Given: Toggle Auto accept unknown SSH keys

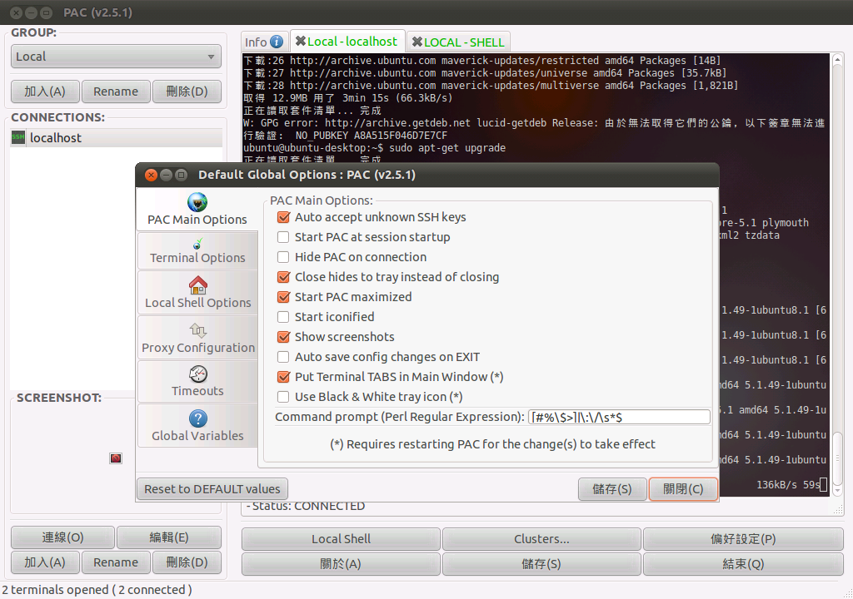Looking at the screenshot, I should (x=283, y=217).
